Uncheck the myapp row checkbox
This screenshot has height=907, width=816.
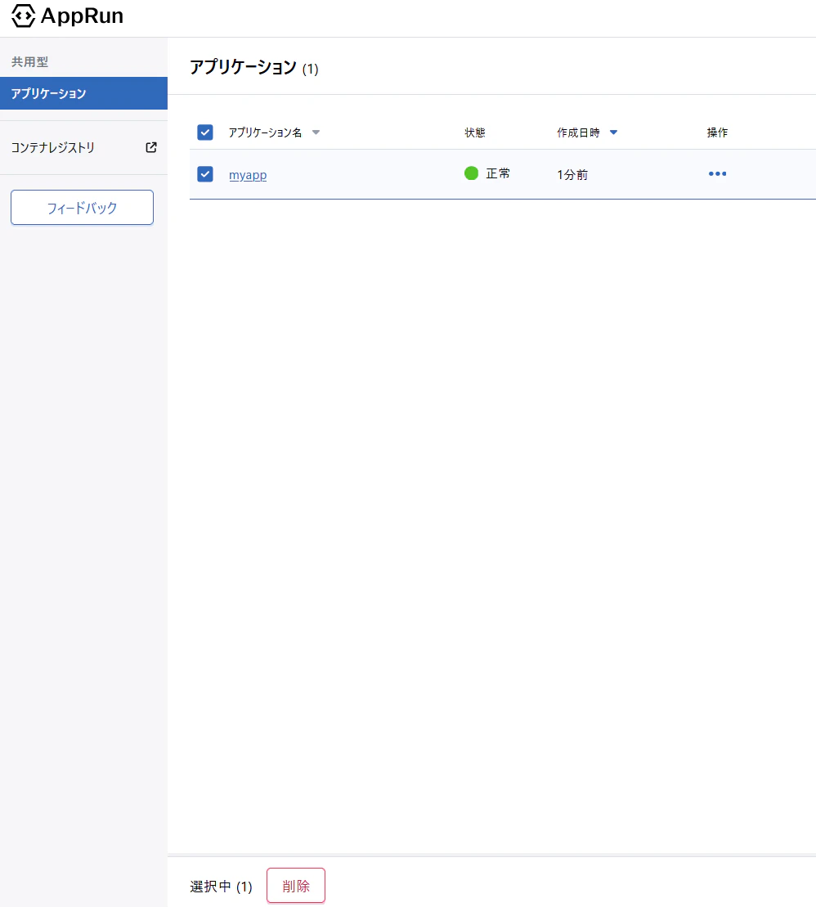(x=205, y=174)
